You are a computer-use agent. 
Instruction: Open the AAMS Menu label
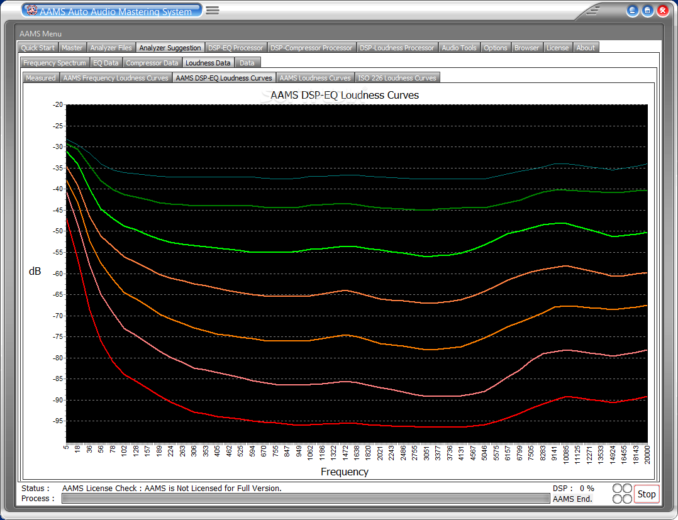(x=41, y=34)
